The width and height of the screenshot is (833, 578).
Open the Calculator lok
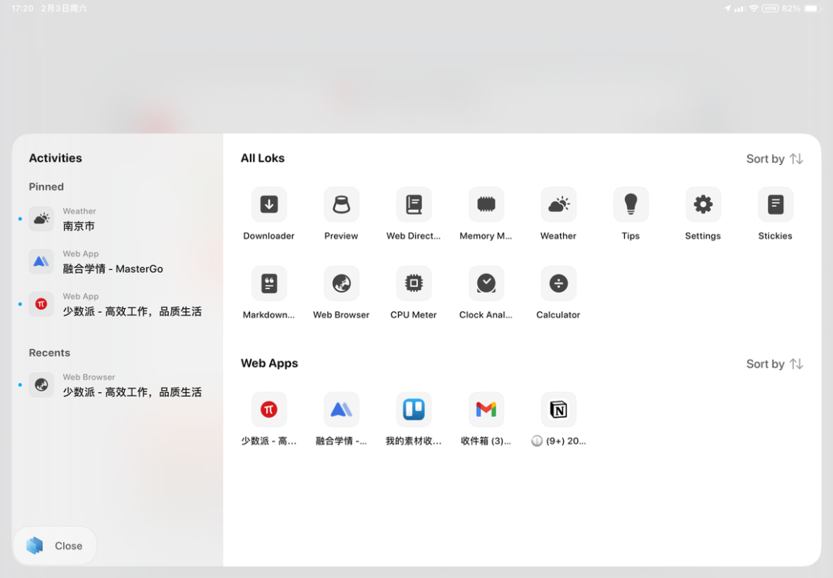coord(558,284)
